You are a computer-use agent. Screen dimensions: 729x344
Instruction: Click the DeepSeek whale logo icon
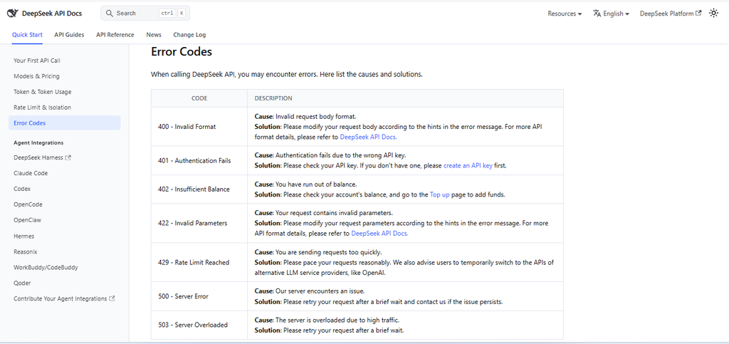pyautogui.click(x=13, y=13)
